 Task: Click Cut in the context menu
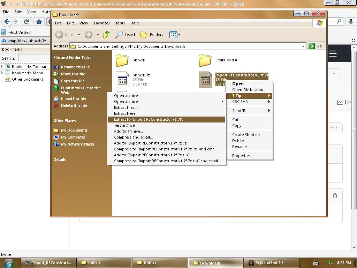pyautogui.click(x=250, y=120)
